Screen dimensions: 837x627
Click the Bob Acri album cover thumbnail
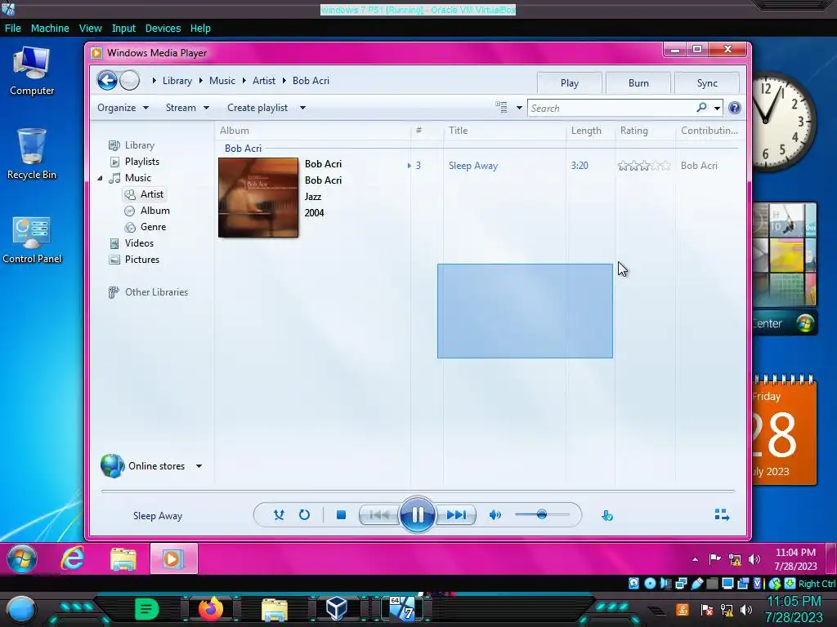258,198
